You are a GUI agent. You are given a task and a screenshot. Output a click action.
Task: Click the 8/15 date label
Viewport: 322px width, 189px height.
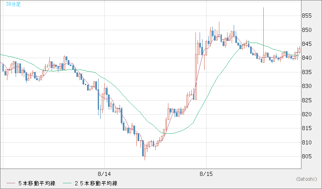(206, 174)
